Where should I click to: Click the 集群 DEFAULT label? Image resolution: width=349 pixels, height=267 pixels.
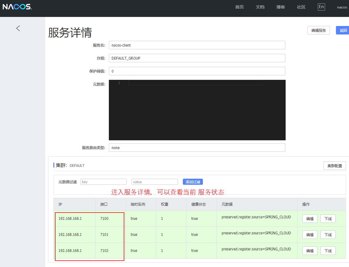coord(70,165)
